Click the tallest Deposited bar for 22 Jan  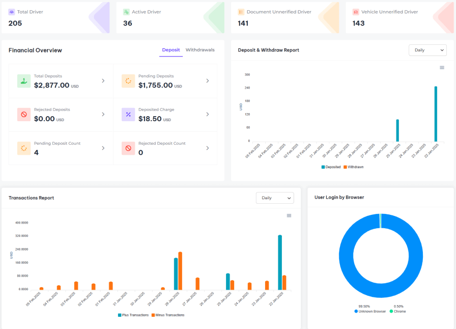[436, 114]
